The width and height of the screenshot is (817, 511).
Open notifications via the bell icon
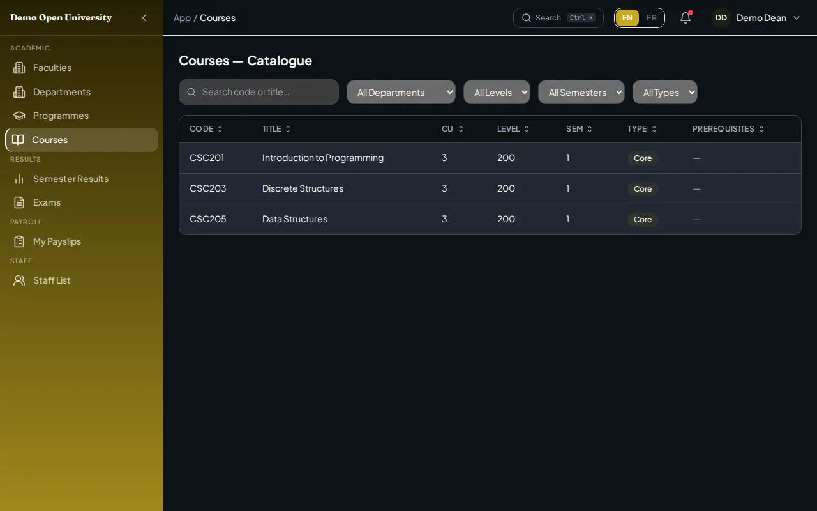pyautogui.click(x=686, y=18)
